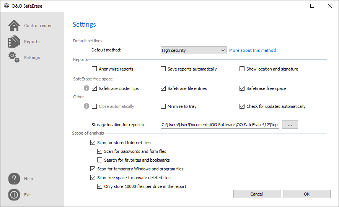Screen dimensions: 339x207
Task: Enable Search for favorites and bookmarks
Action: (x=99, y=160)
